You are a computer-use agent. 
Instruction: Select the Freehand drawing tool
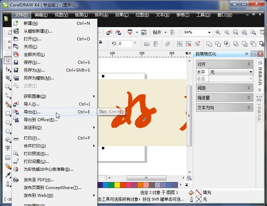[8, 96]
